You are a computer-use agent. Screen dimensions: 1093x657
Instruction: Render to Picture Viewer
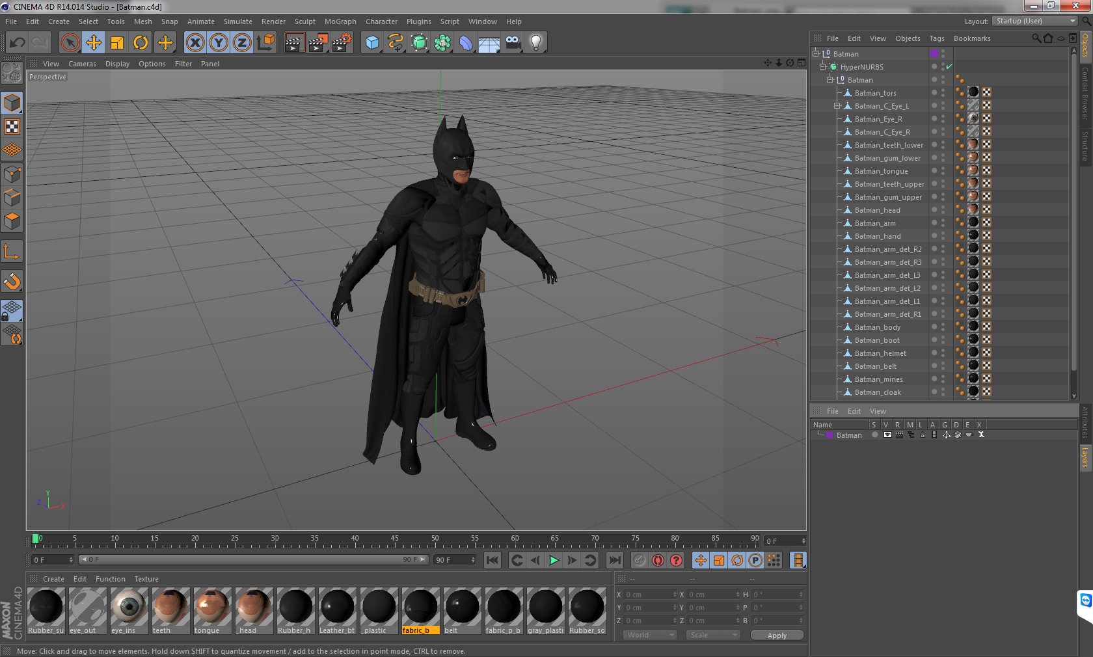(318, 43)
